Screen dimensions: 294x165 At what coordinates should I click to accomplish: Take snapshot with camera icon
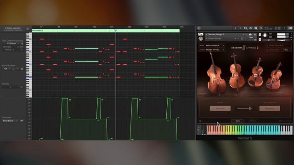pos(250,34)
